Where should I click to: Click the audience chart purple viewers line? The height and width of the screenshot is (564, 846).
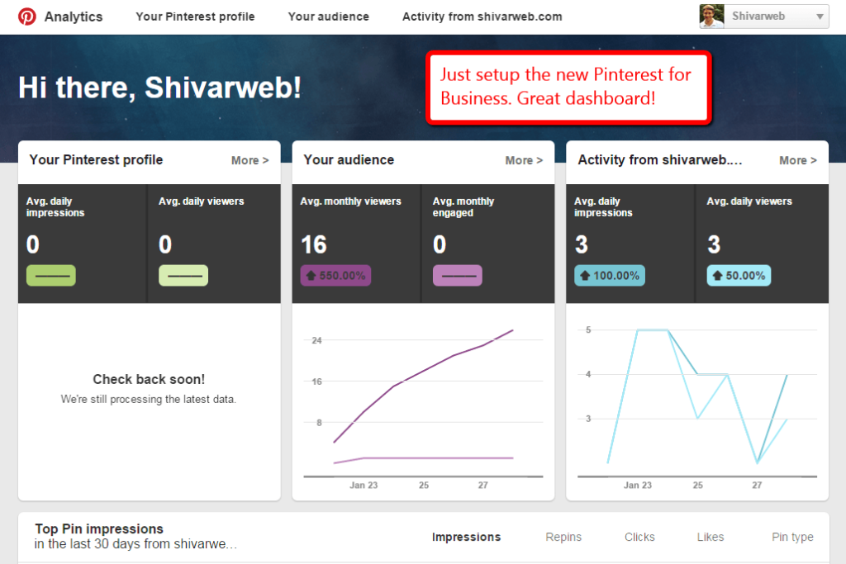tap(424, 371)
